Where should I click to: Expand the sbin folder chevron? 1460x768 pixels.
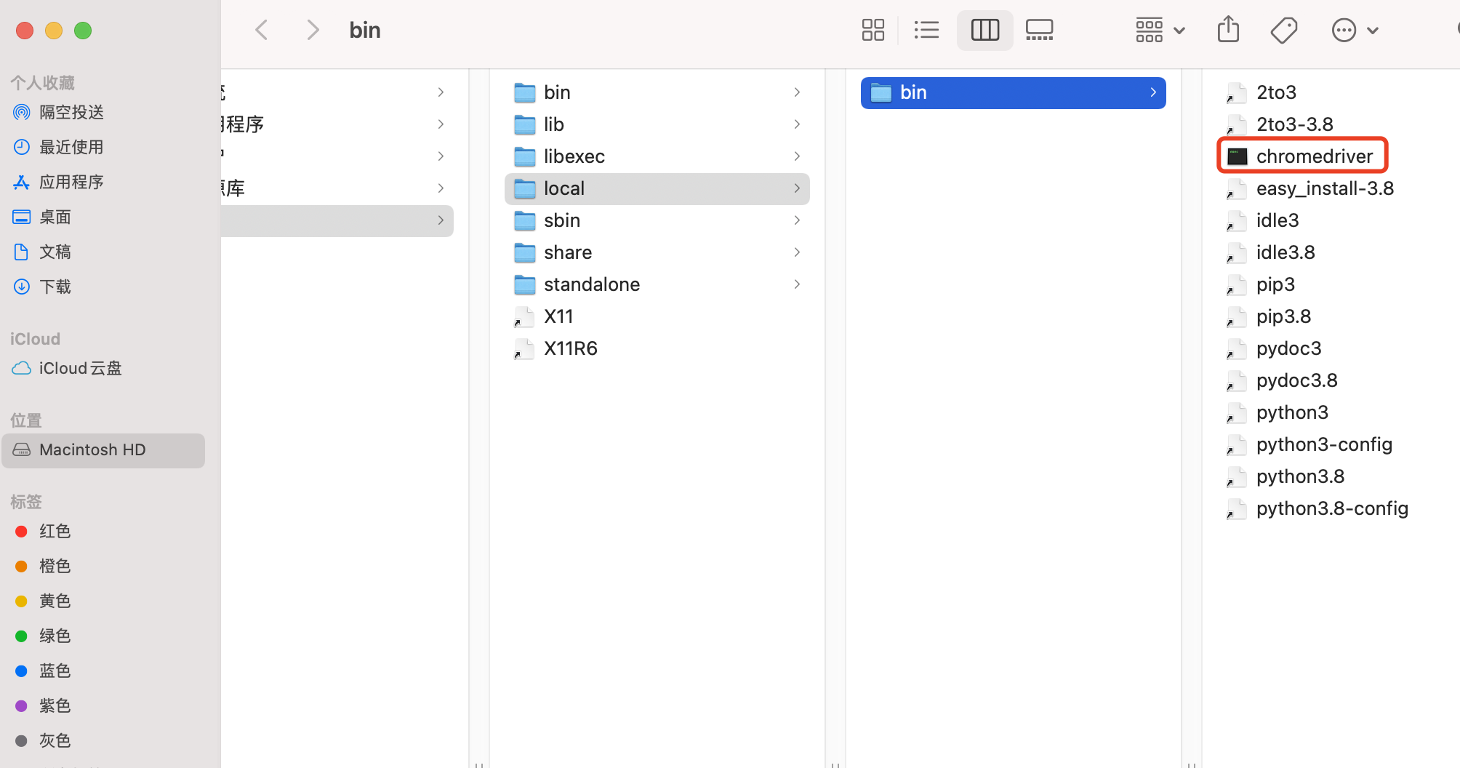(x=796, y=220)
